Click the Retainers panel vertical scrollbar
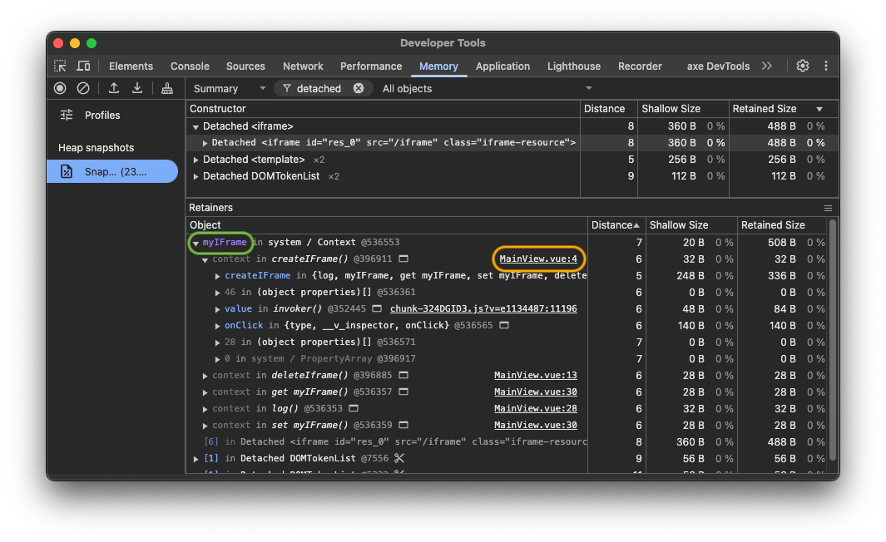 point(833,339)
